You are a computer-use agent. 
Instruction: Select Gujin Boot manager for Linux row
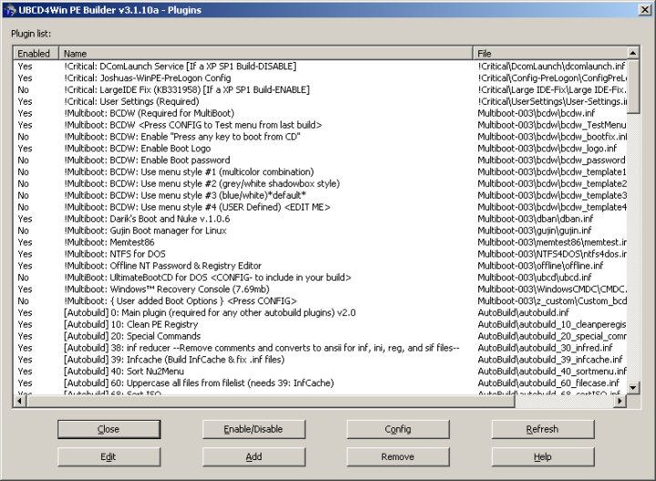pyautogui.click(x=320, y=230)
